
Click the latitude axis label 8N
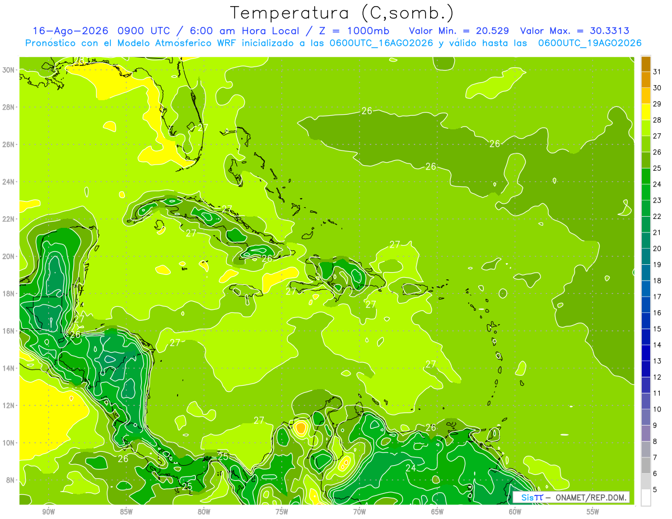[10, 480]
